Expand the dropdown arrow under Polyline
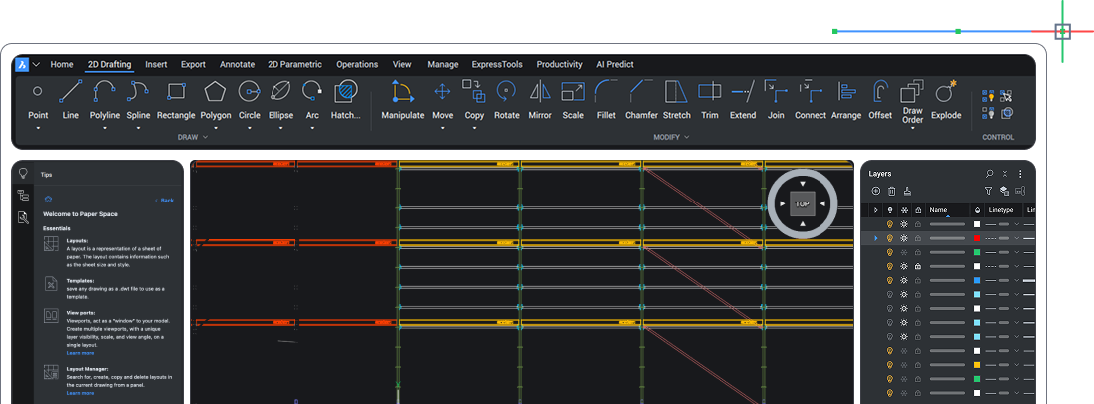1094x404 pixels. click(105, 129)
